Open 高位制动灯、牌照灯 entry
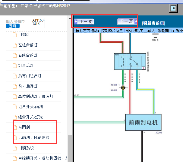This screenshot has width=183, height=162. (x=36, y=97)
